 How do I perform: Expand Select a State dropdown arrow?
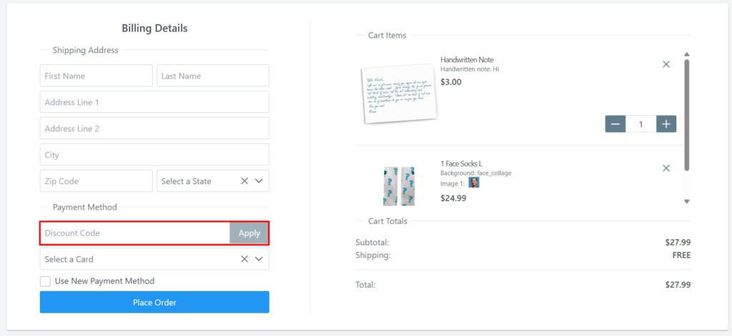[259, 181]
